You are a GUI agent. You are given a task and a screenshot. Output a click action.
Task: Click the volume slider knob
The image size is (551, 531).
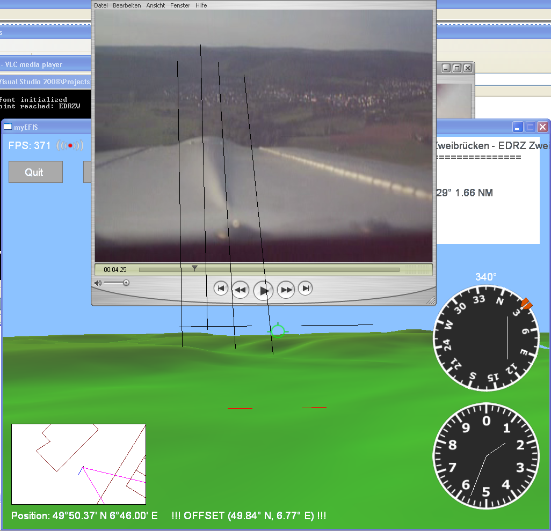pyautogui.click(x=126, y=283)
